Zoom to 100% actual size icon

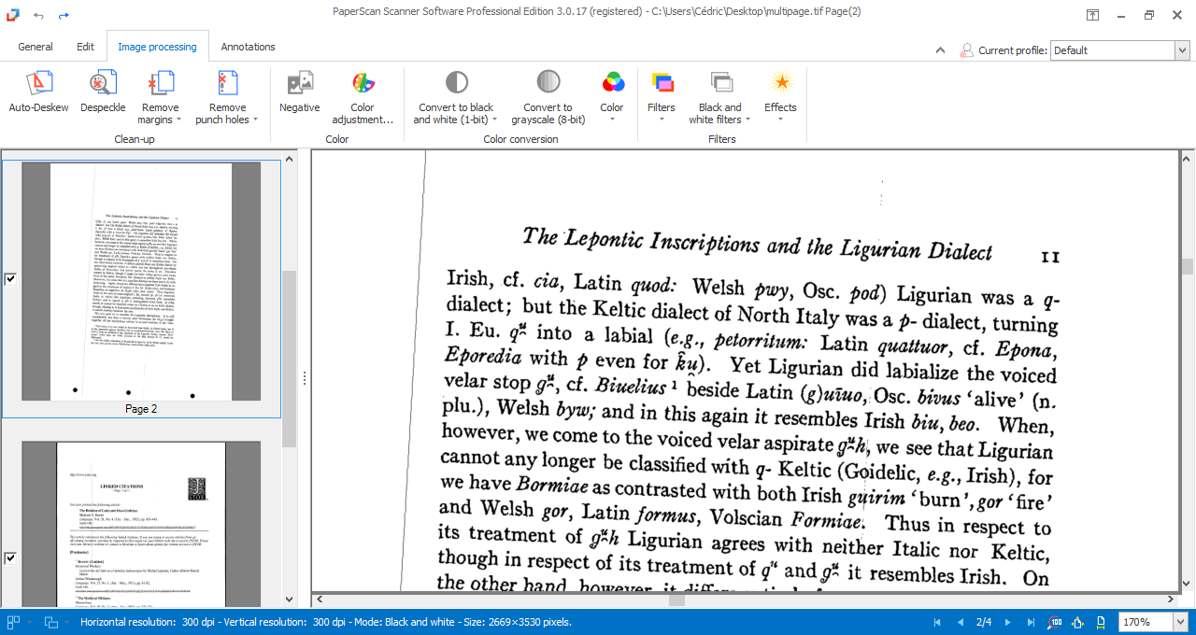[1055, 622]
